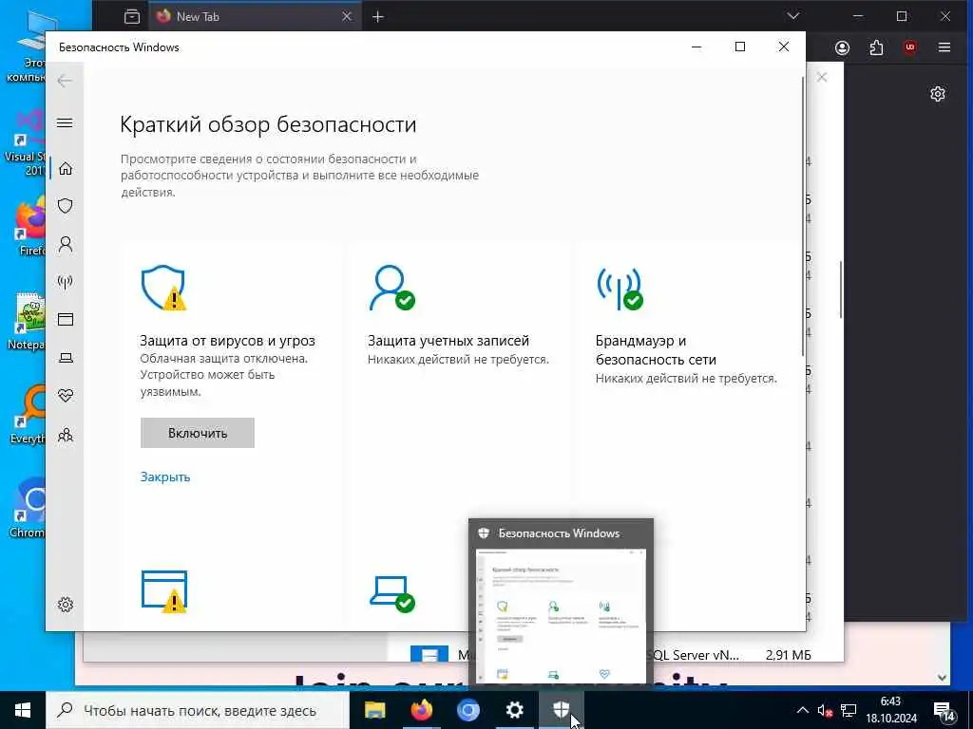
Task: Click the Включить button for cloud protection
Action: (x=198, y=433)
